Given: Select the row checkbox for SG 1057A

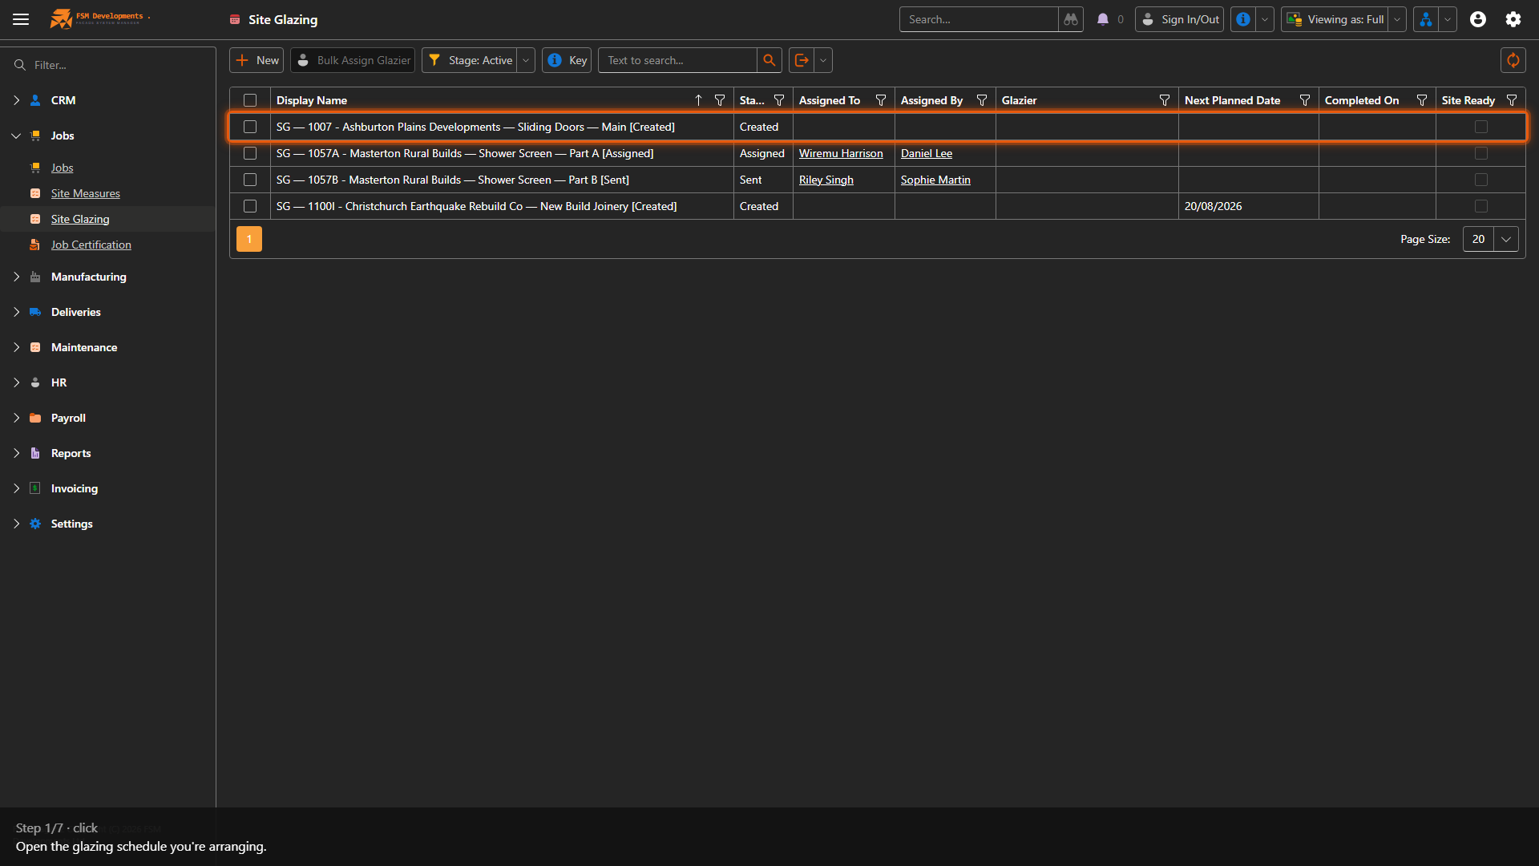Looking at the screenshot, I should click(x=250, y=153).
